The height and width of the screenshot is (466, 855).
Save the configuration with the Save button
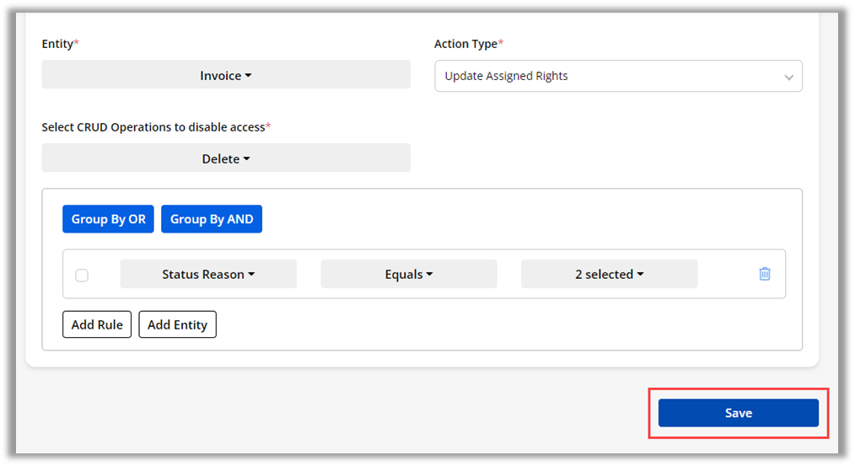(738, 413)
